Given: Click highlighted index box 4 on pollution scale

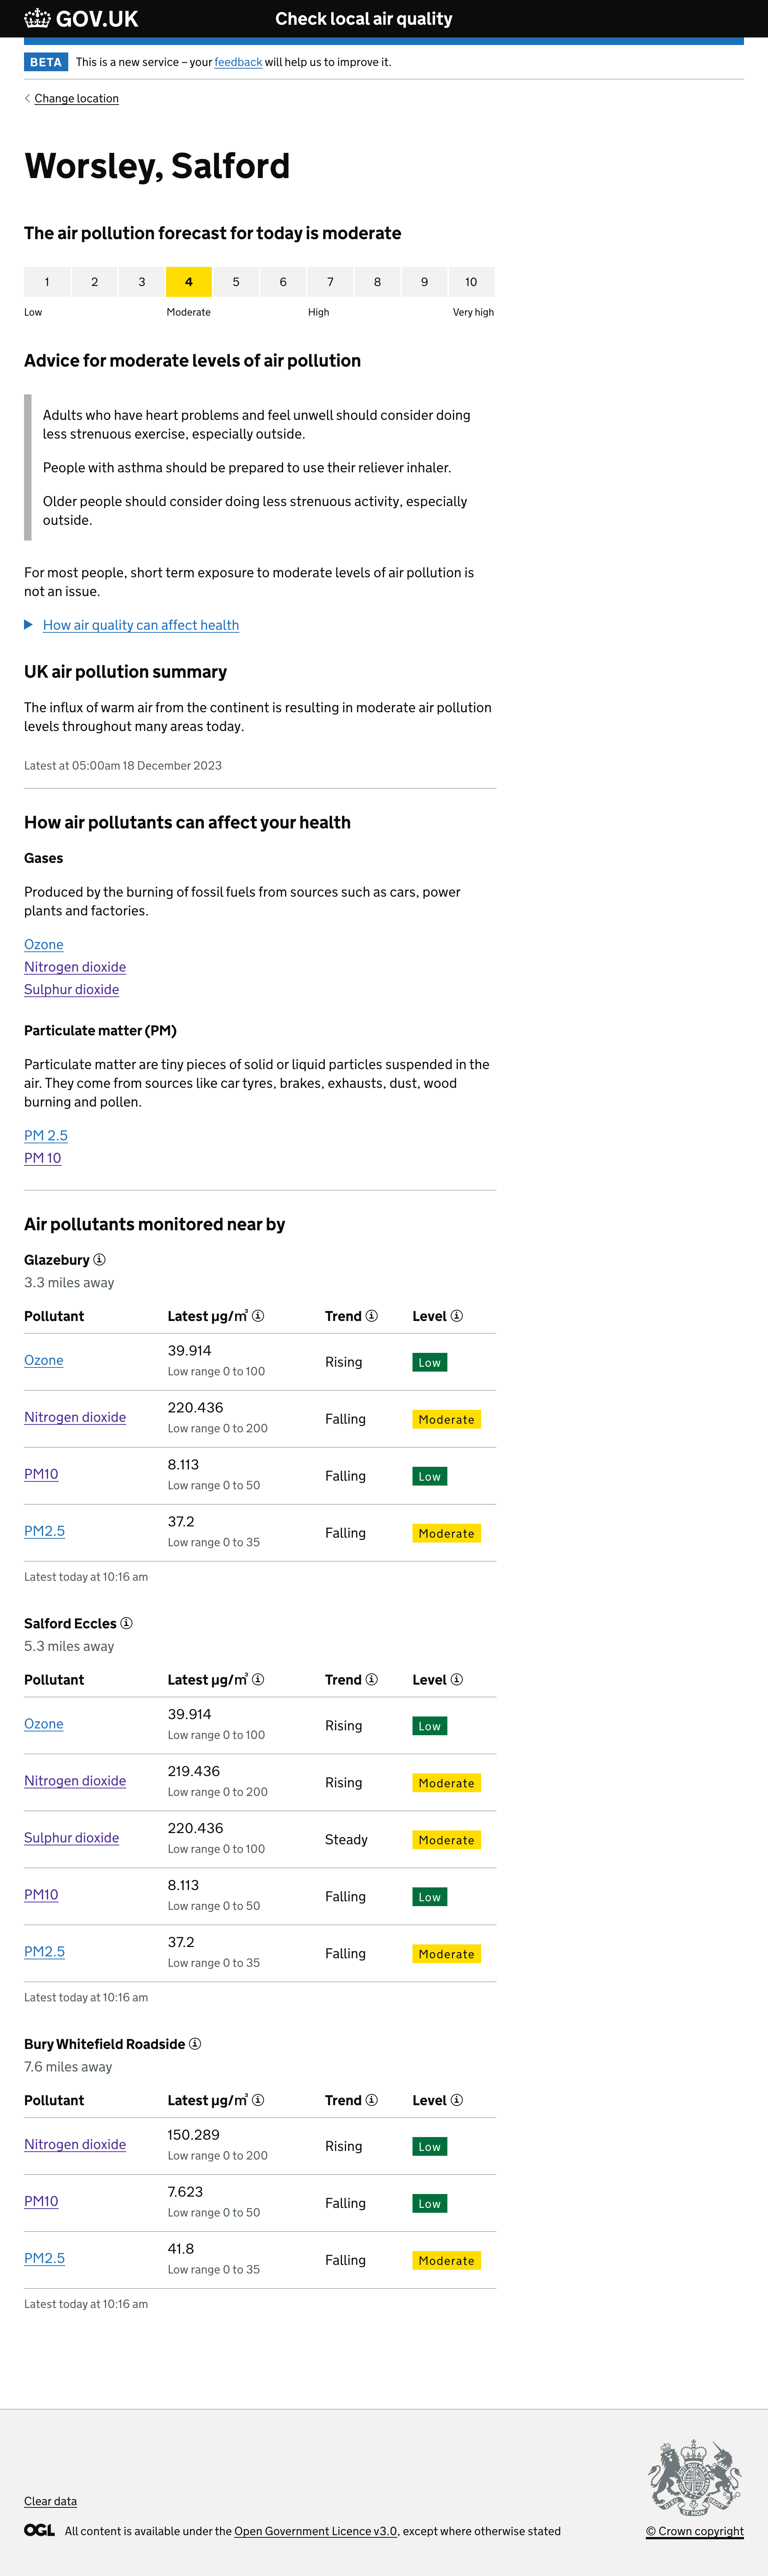Looking at the screenshot, I should click(x=189, y=282).
